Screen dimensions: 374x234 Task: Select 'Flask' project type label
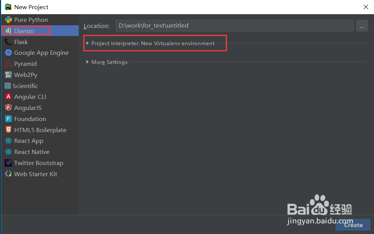(21, 42)
